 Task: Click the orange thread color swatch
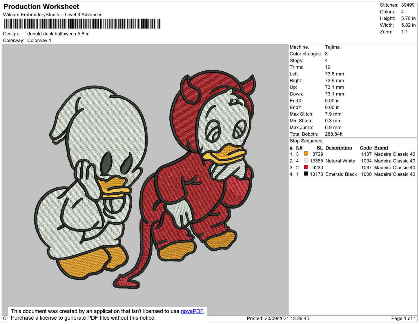point(306,154)
